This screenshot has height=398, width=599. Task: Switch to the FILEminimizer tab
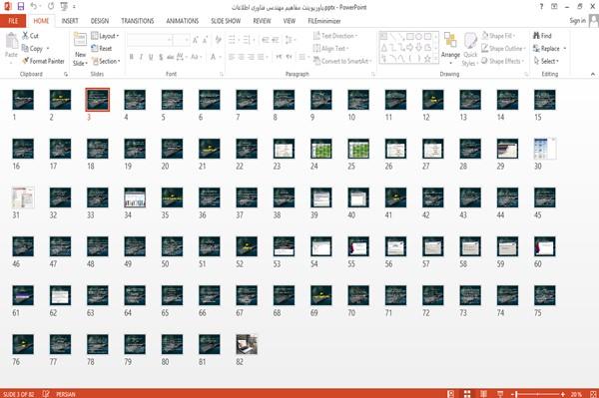(324, 21)
